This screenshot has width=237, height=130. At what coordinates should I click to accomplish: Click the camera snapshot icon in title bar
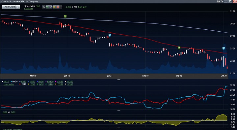[219, 1]
